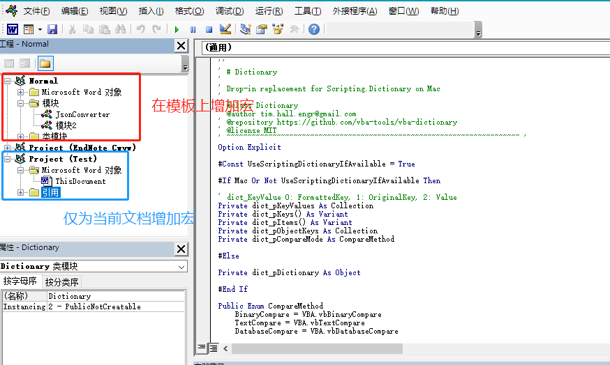Viewport: 610px width, 365px height.
Task: Open the 插入(I) menu
Action: tap(151, 11)
